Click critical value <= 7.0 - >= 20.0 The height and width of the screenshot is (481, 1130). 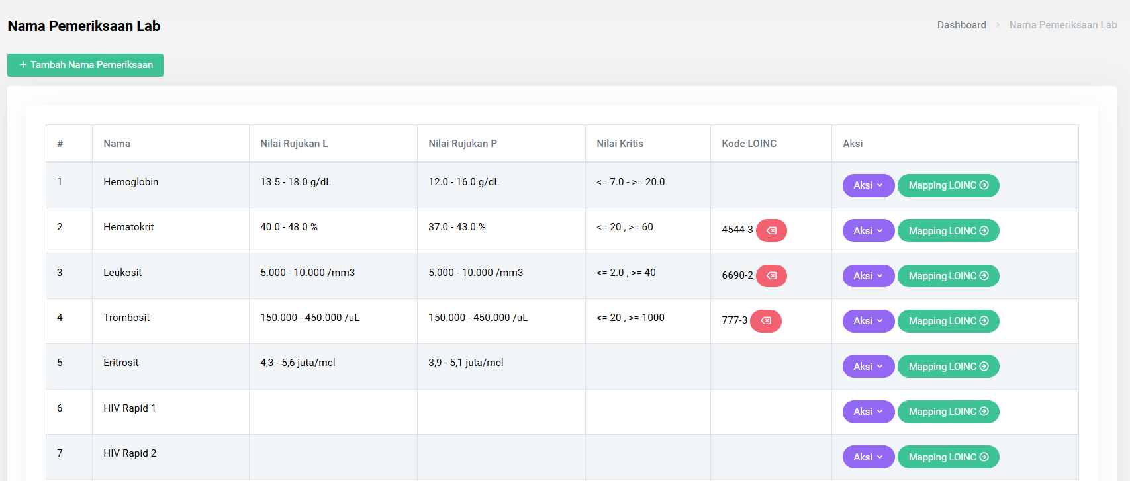(631, 182)
